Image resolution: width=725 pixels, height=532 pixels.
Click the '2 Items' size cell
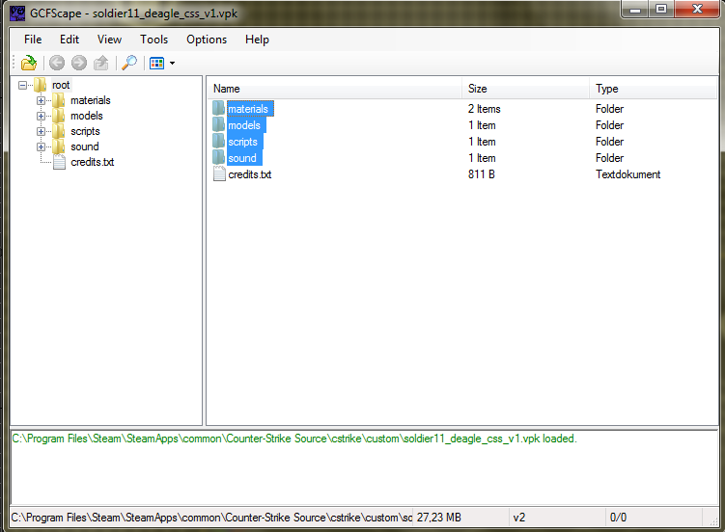click(x=484, y=109)
